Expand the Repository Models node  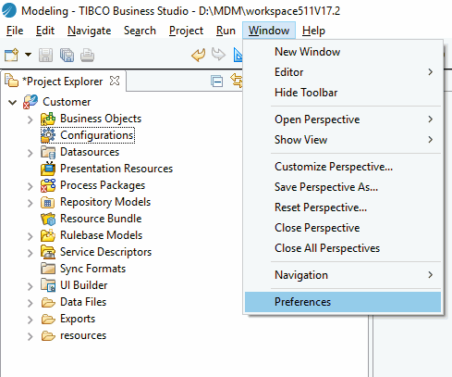pyautogui.click(x=31, y=203)
